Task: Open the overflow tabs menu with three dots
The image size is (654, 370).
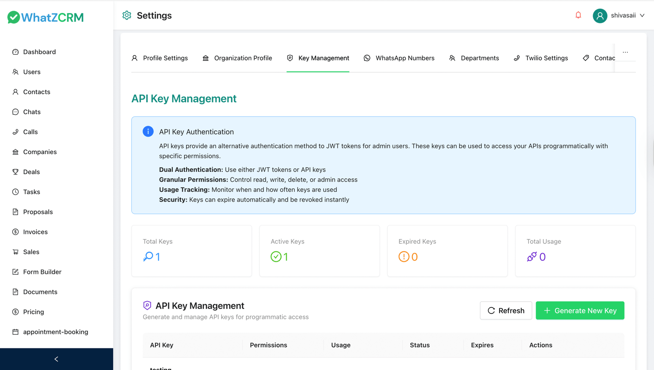Action: (x=625, y=52)
